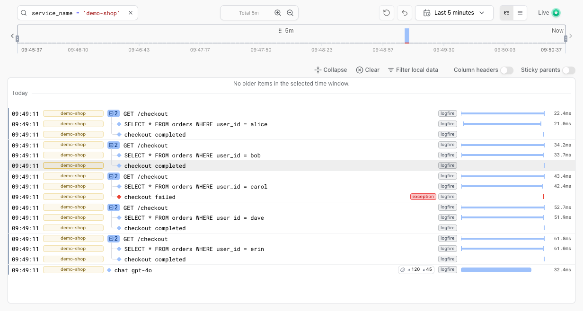Click the refresh icon button

tap(387, 13)
